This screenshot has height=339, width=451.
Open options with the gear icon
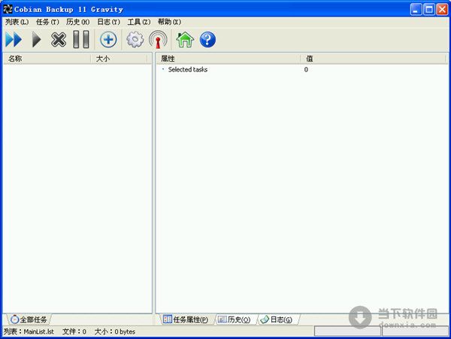coord(135,39)
